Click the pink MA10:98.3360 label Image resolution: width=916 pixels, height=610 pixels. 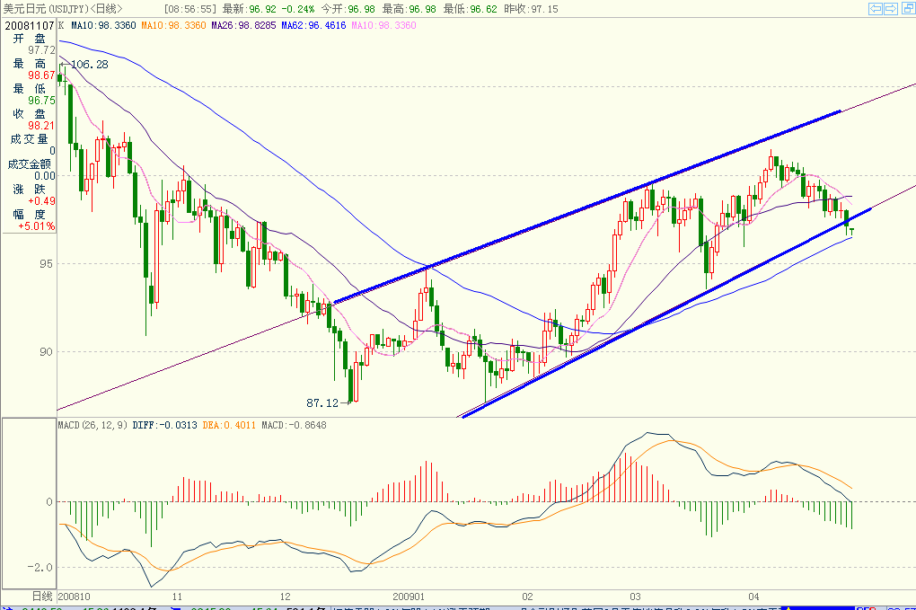383,26
